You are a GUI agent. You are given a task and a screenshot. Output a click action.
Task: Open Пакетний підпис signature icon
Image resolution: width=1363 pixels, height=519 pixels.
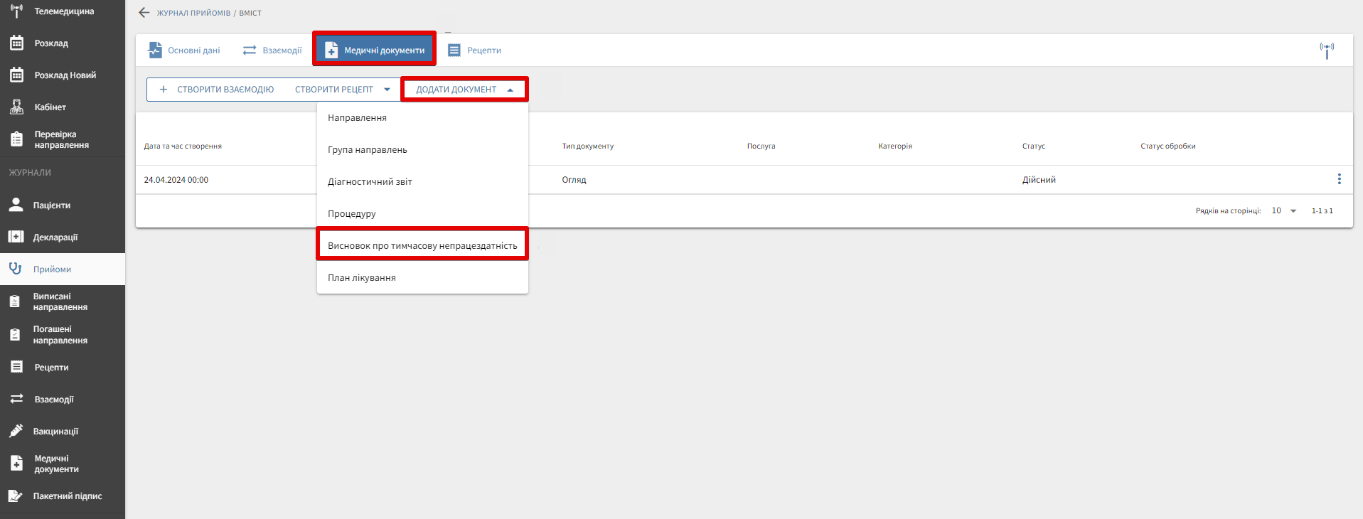16,496
